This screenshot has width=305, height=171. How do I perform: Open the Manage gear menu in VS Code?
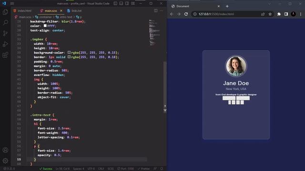coord(5,161)
